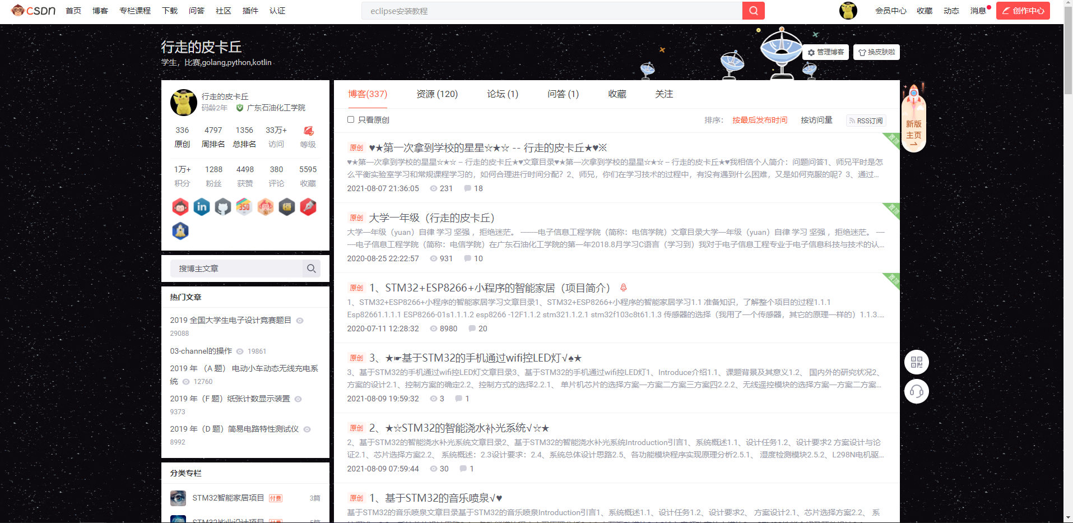Click the red search magnifier button
This screenshot has height=523, width=1073.
[x=753, y=10]
